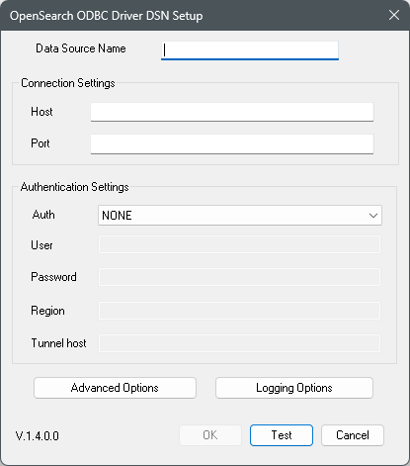The height and width of the screenshot is (466, 410).
Task: Test the connection with Test button
Action: (282, 435)
